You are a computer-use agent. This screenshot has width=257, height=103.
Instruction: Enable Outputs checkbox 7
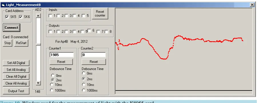click(98, 32)
